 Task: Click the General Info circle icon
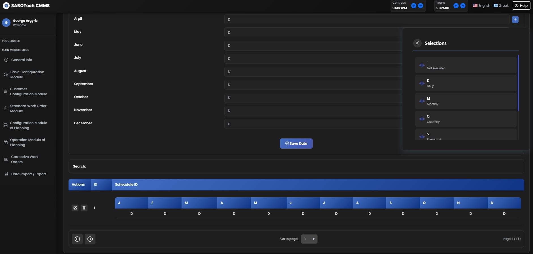[x=6, y=60]
